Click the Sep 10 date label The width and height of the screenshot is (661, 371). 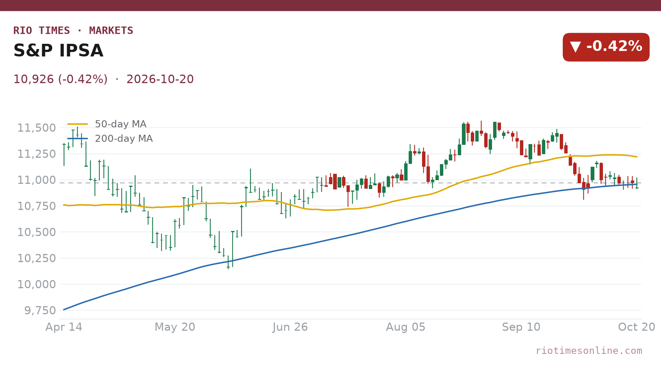pos(521,327)
